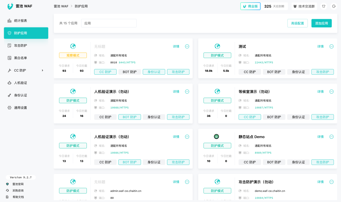Toggle CC 防护 tag on 等候室演示 card
Viewport: 341px width, 202px height.
click(x=250, y=117)
